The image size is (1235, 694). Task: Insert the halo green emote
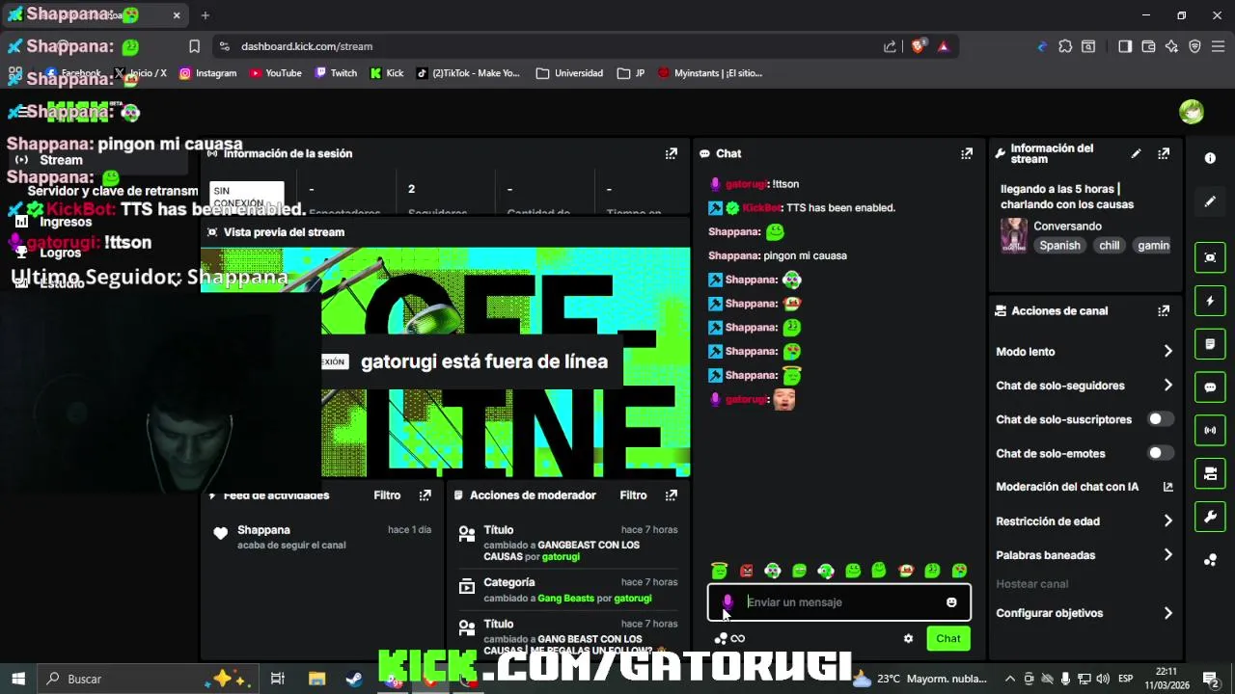pyautogui.click(x=719, y=571)
